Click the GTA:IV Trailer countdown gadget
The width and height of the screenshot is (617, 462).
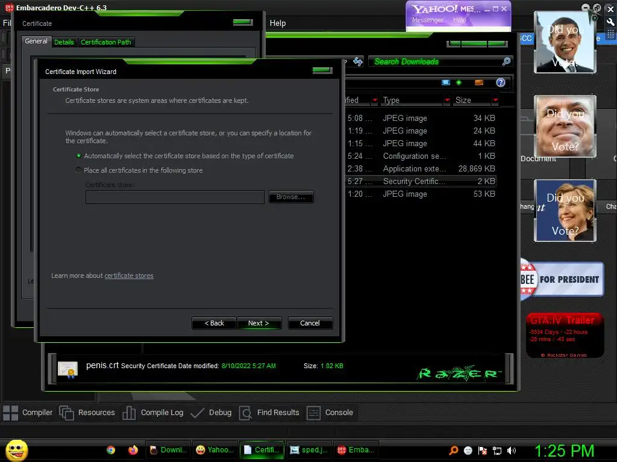(565, 335)
